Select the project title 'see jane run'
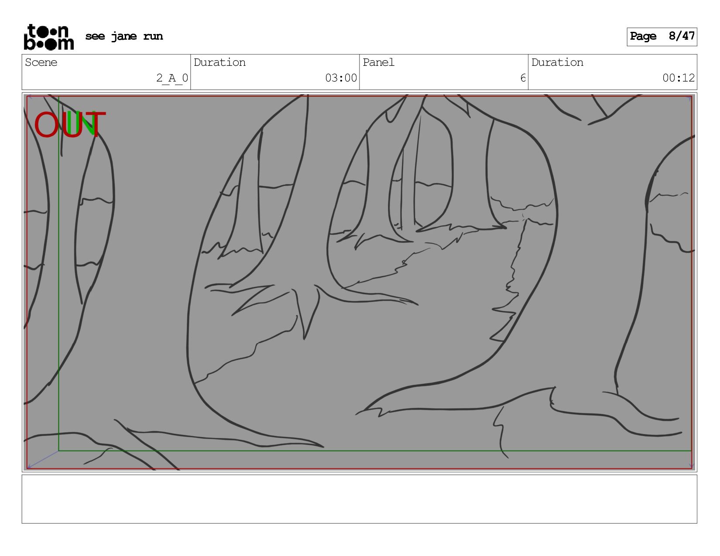Image resolution: width=720 pixels, height=556 pixels. [124, 36]
